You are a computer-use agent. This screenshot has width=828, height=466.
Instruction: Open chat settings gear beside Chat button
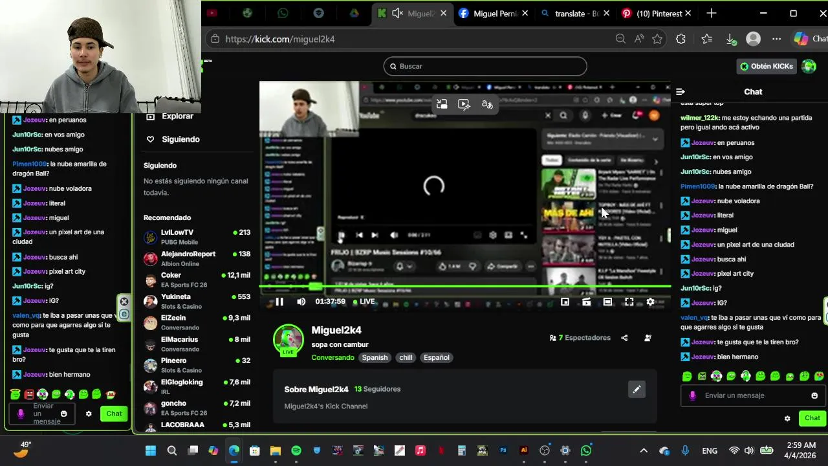tap(787, 419)
